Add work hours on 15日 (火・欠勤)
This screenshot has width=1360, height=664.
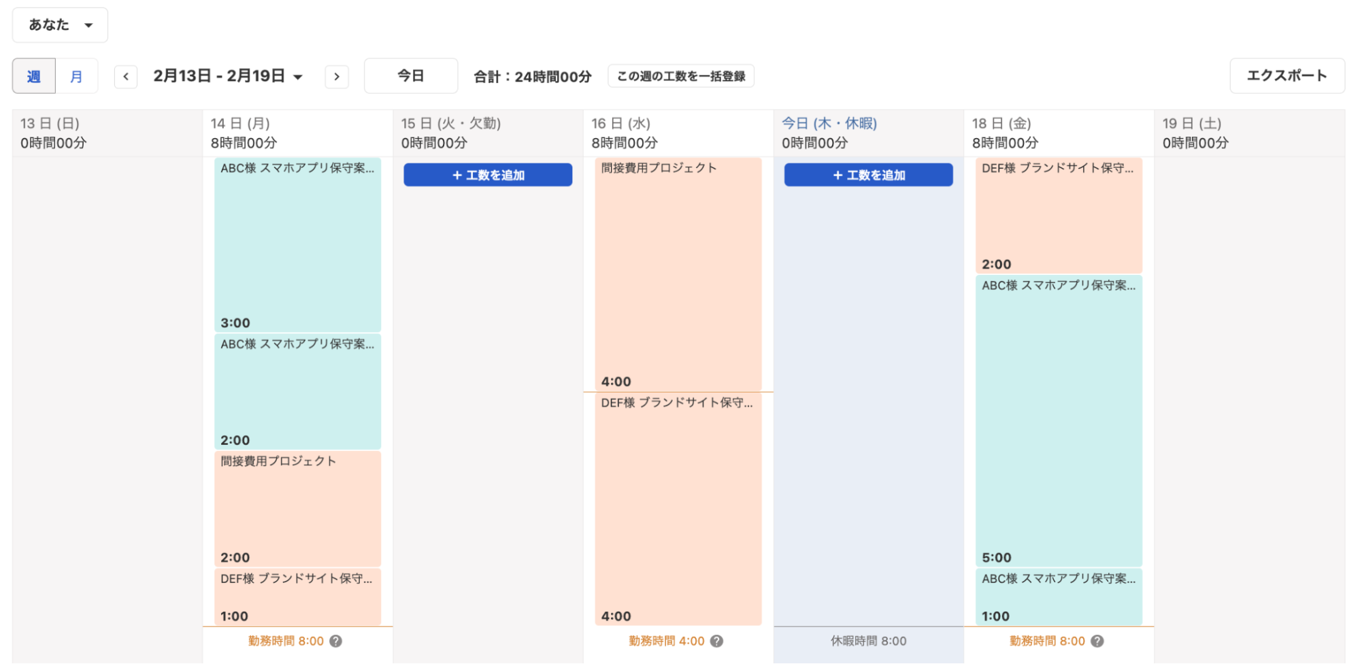(x=488, y=175)
